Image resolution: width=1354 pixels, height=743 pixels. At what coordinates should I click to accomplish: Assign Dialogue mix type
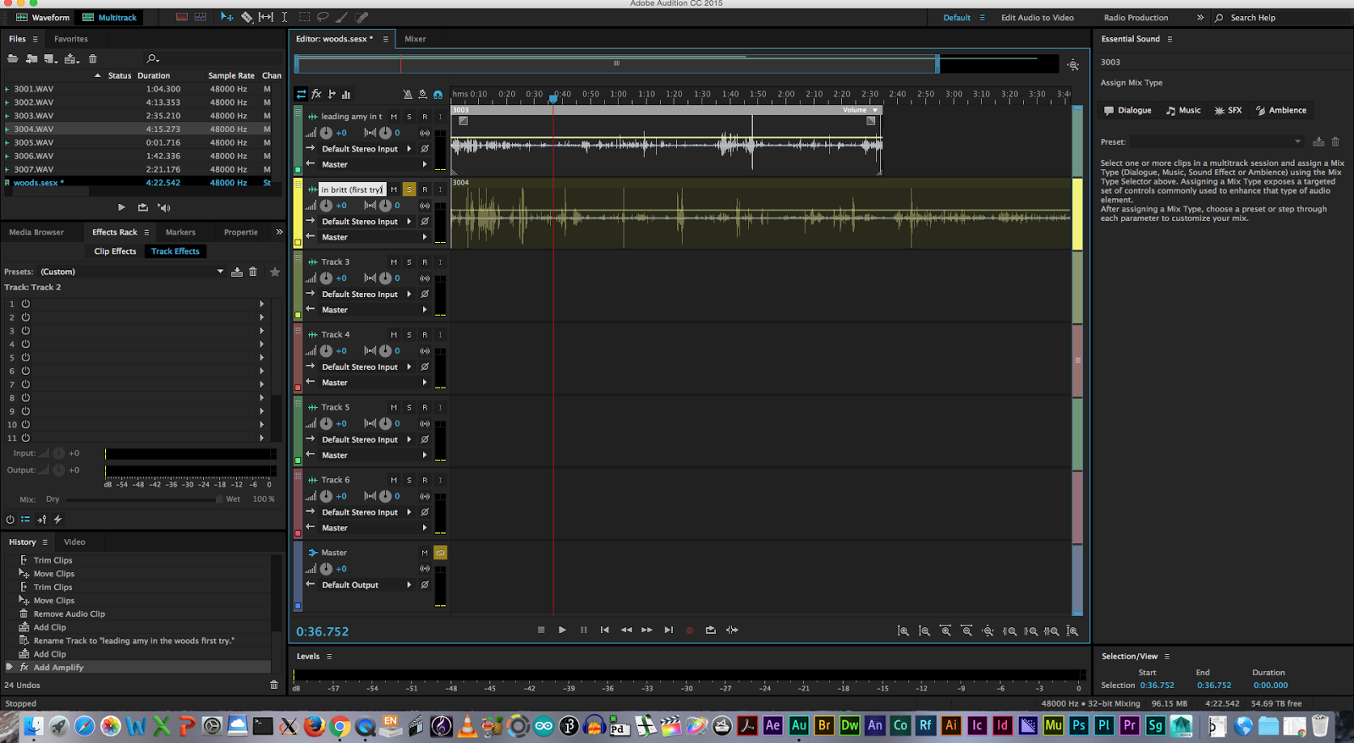tap(1127, 110)
